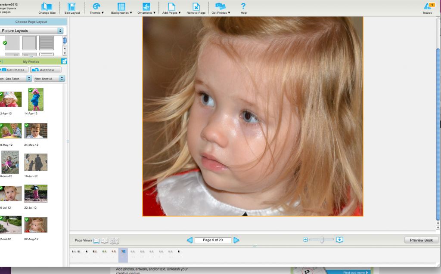Viewport: 441px width, 274px height.
Task: View the Issues warning icon
Action: coord(428,8)
